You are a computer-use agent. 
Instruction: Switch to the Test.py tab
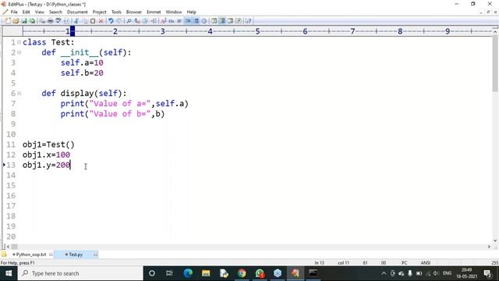pyautogui.click(x=76, y=254)
